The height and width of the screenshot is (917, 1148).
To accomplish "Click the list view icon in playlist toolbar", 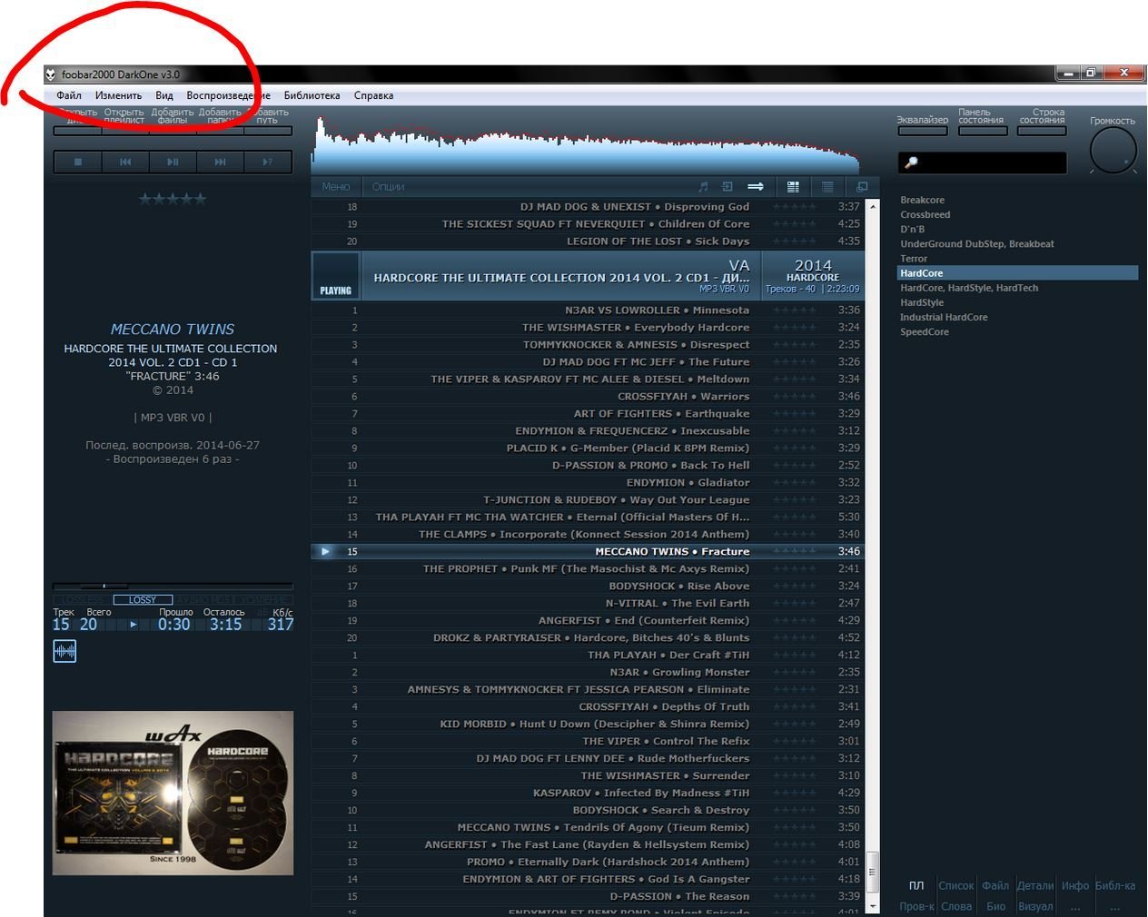I will [827, 187].
